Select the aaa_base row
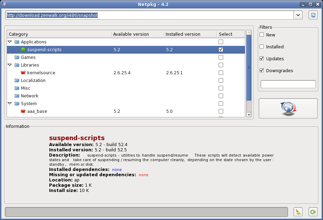 (126, 111)
